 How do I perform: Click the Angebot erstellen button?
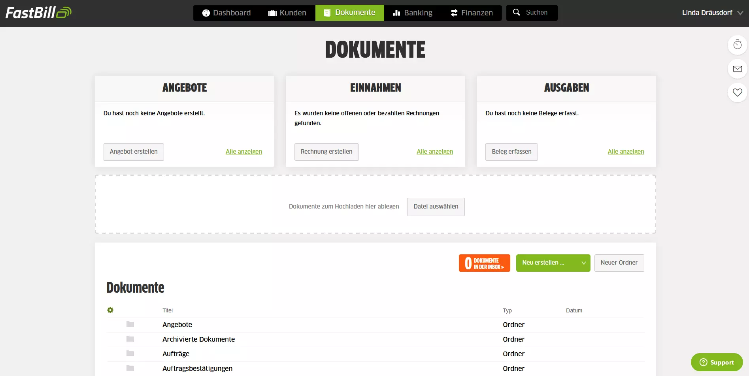134,152
